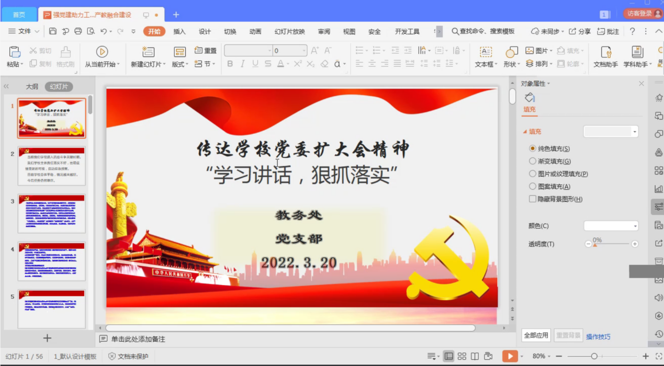664x366 pixels.
Task: Click the new slide (新建幻灯片) icon
Action: pyautogui.click(x=148, y=52)
